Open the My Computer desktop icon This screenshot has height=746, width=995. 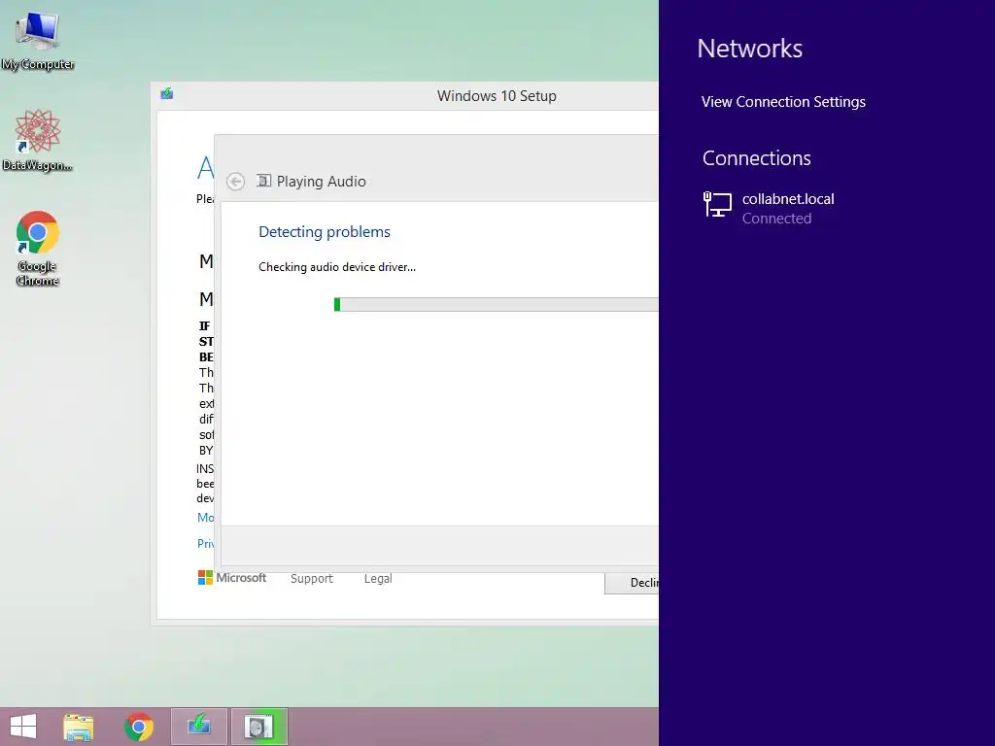click(38, 41)
